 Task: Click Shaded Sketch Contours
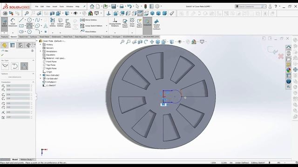(156, 25)
